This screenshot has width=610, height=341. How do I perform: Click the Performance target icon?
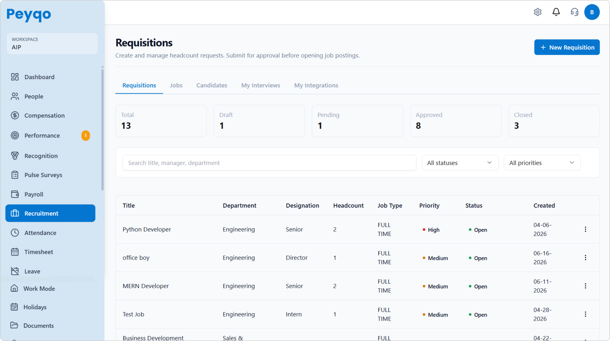click(15, 135)
